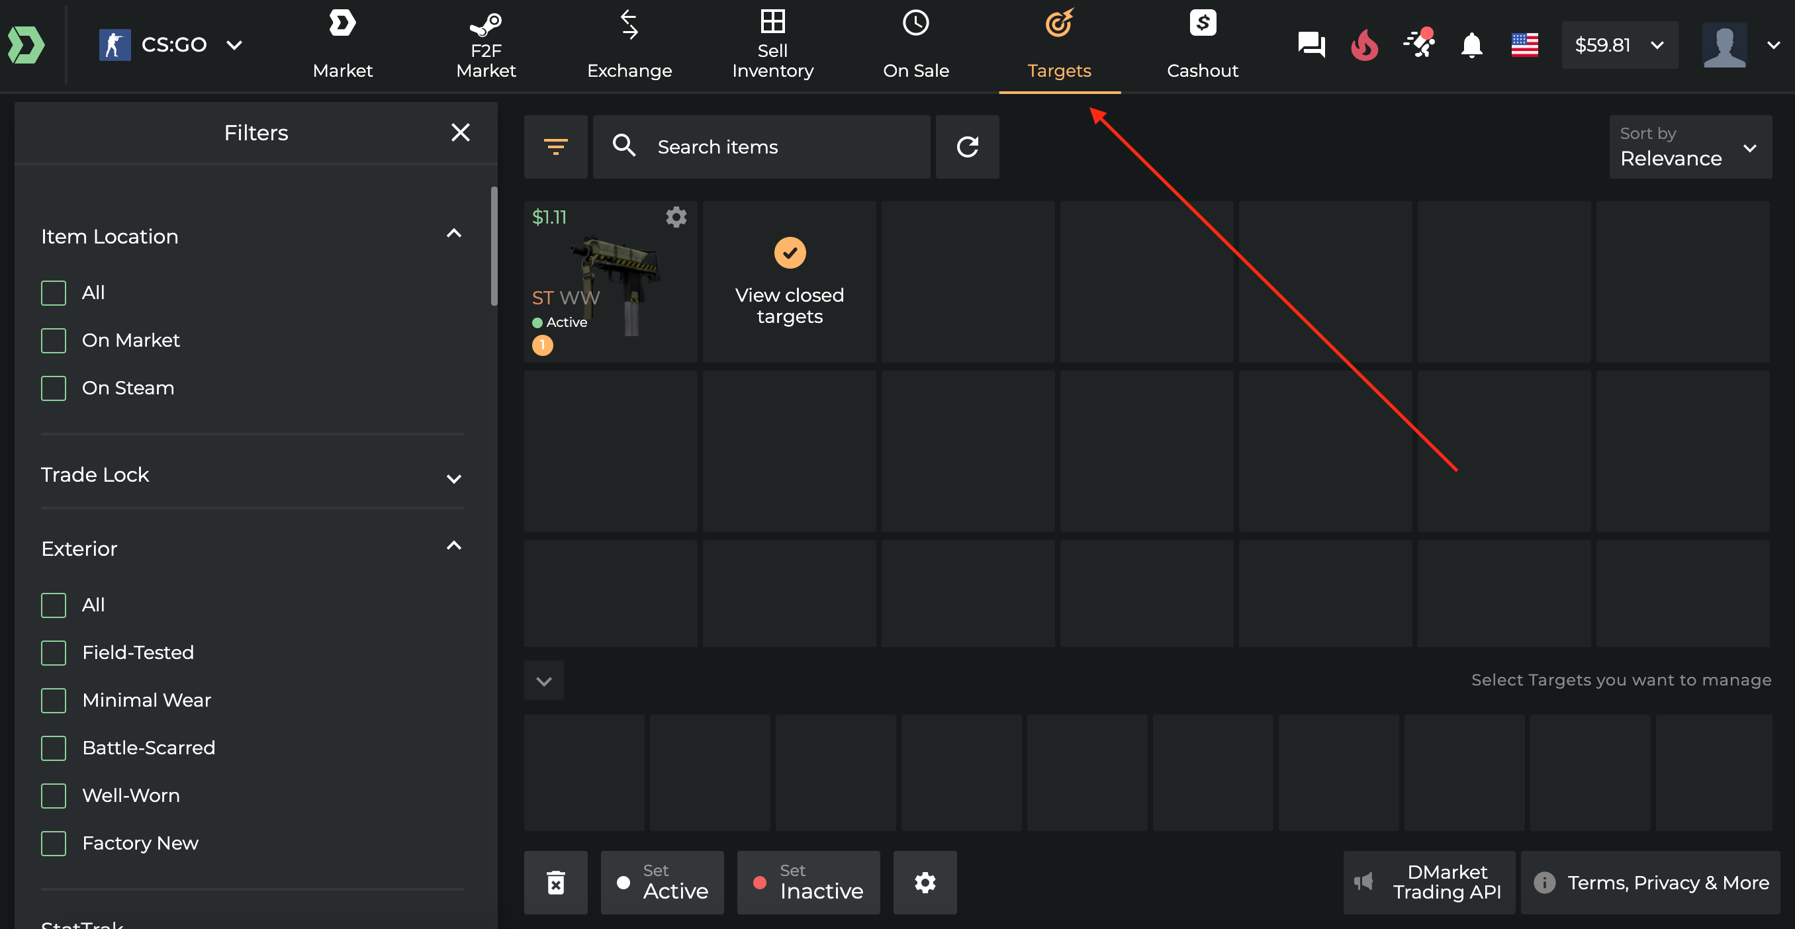Go to the Market tab
1795x929 pixels.
click(342, 45)
